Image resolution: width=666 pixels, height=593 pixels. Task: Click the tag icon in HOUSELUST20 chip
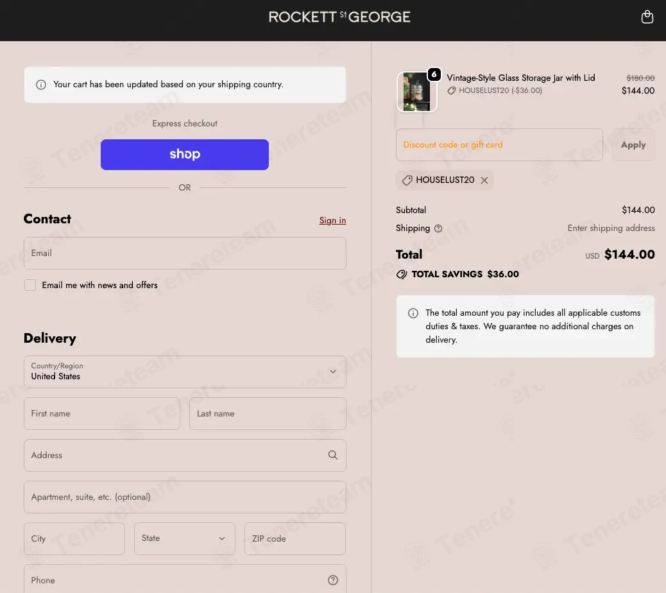click(407, 180)
